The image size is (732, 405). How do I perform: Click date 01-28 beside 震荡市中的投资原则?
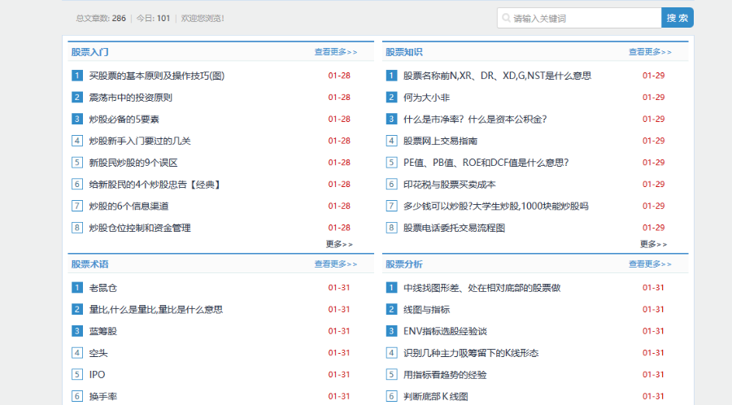(x=339, y=98)
